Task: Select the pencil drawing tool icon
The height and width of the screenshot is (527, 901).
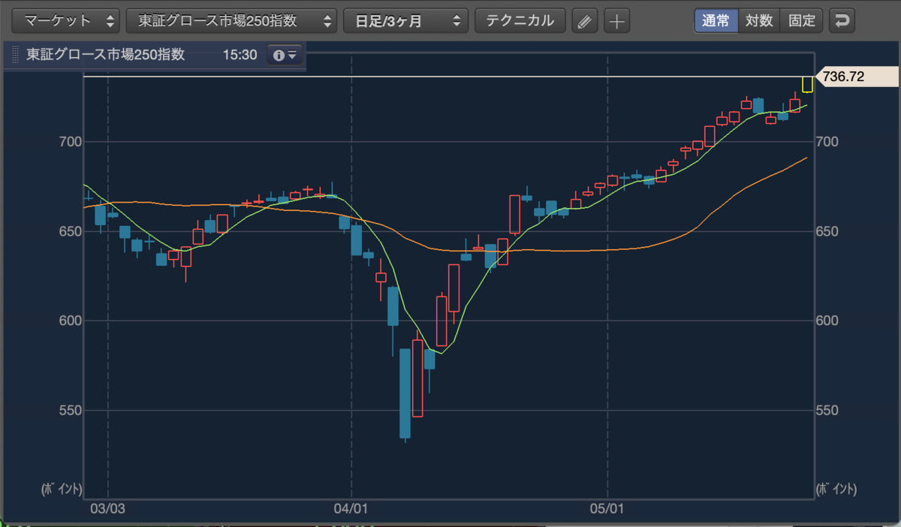Action: pos(583,21)
